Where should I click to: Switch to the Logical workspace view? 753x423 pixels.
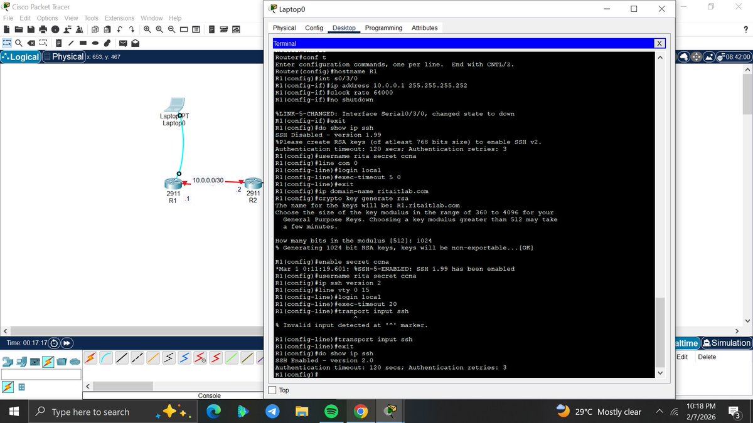click(x=21, y=56)
